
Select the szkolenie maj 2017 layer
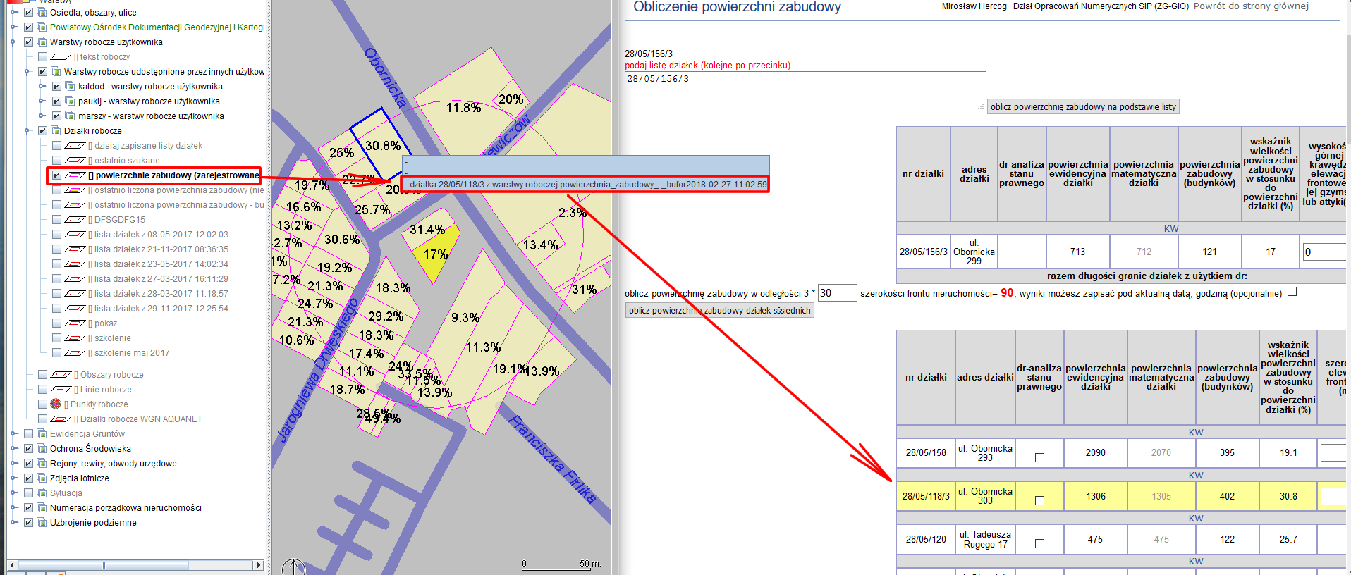[x=132, y=353]
